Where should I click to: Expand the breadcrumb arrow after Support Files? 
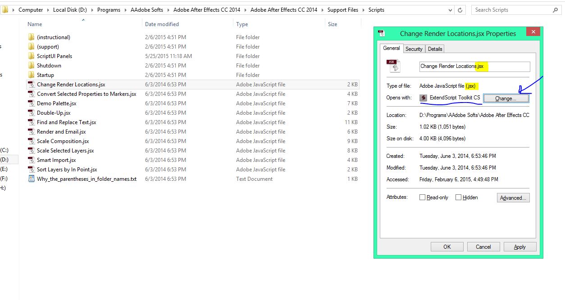363,9
